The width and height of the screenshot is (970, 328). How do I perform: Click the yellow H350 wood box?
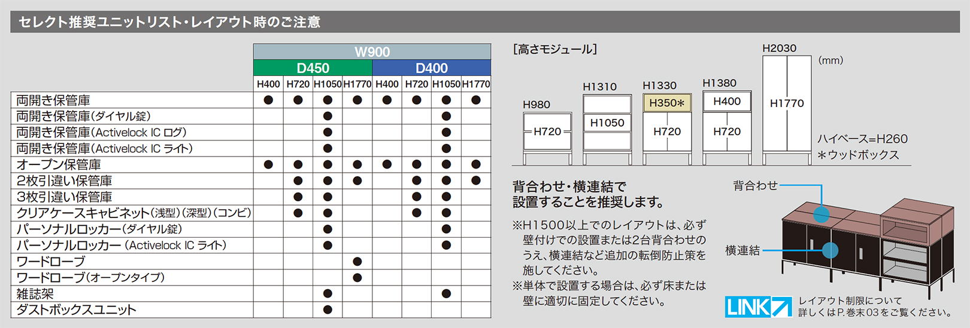tap(666, 103)
